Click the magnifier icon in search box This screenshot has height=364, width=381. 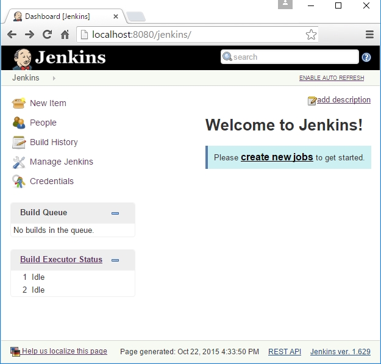pos(227,57)
